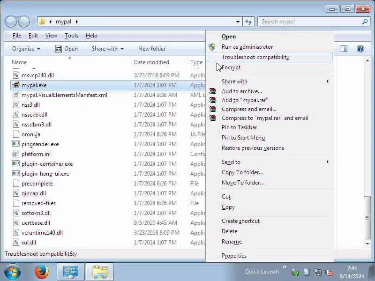Viewport: 375px width, 281px height.
Task: Open the Tools menu
Action: click(71, 36)
